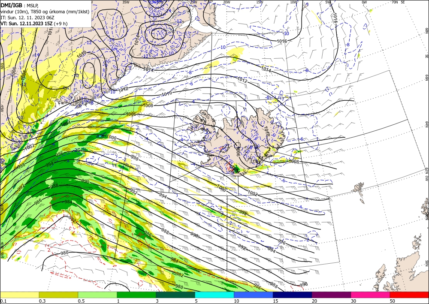Click the '1006' isobar label over Iceland

pyautogui.click(x=238, y=151)
